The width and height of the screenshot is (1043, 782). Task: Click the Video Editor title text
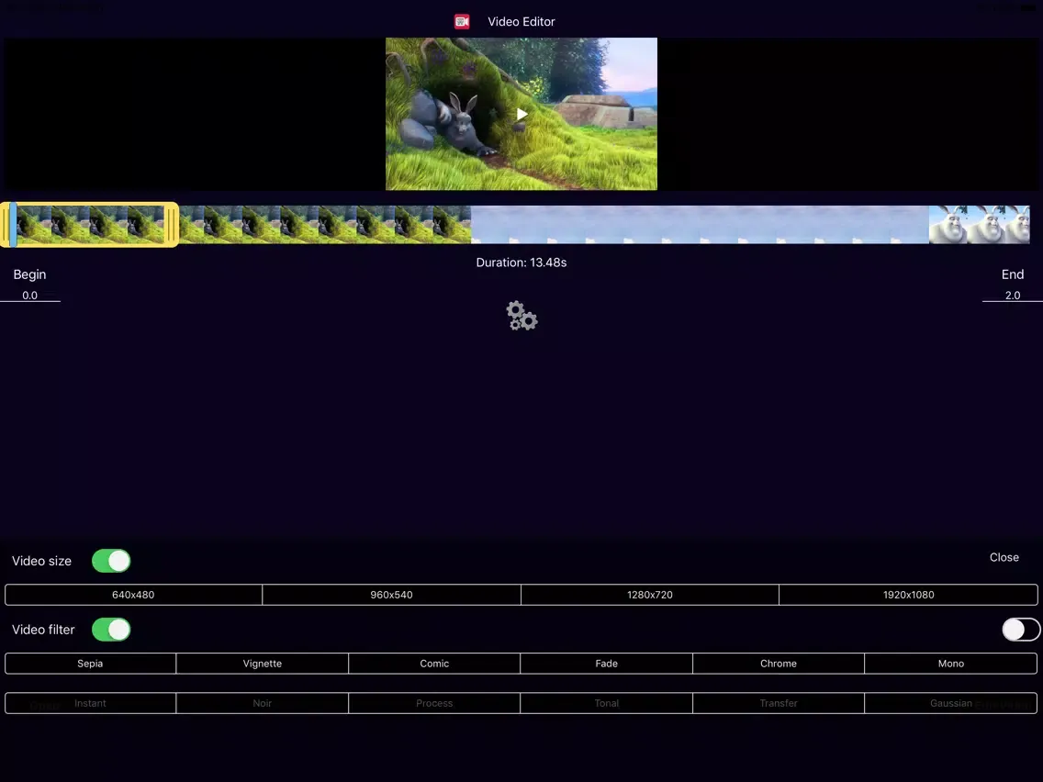521,21
